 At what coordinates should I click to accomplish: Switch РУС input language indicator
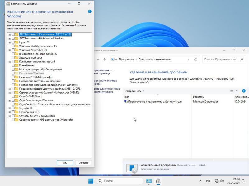pos(208,181)
